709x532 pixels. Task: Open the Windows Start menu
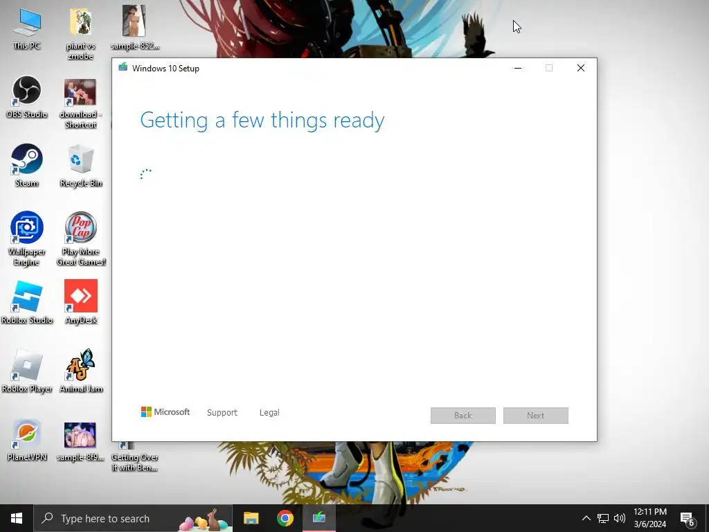point(17,518)
